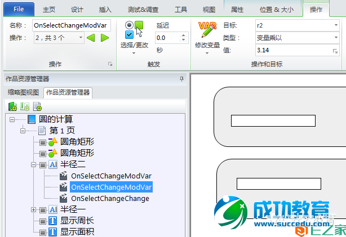Switch to the 设计 ribbon tab

coord(77,10)
